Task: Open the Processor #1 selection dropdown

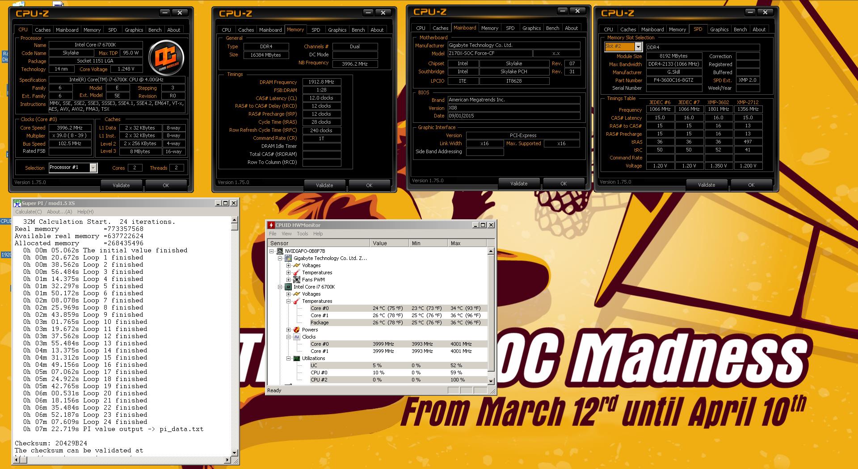Action: click(93, 167)
